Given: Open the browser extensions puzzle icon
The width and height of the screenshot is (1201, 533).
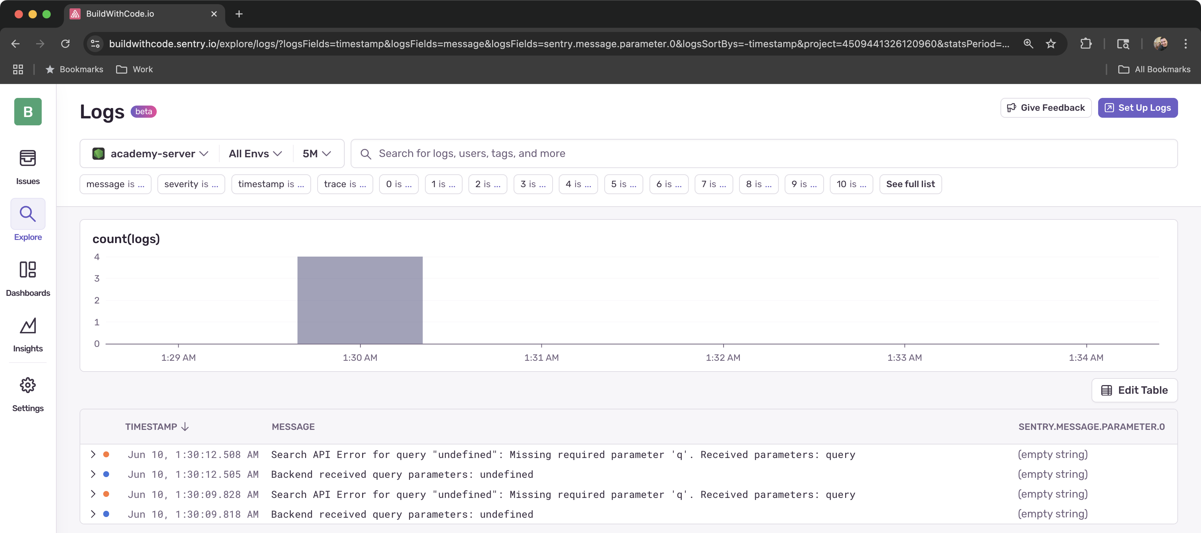Looking at the screenshot, I should click(1085, 44).
